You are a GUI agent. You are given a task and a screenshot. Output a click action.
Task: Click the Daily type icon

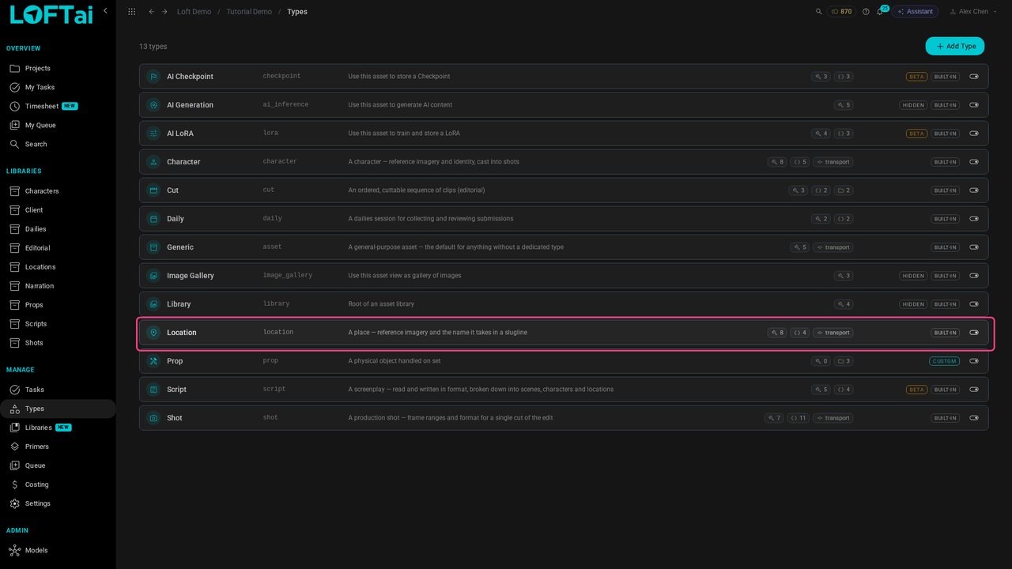point(153,219)
